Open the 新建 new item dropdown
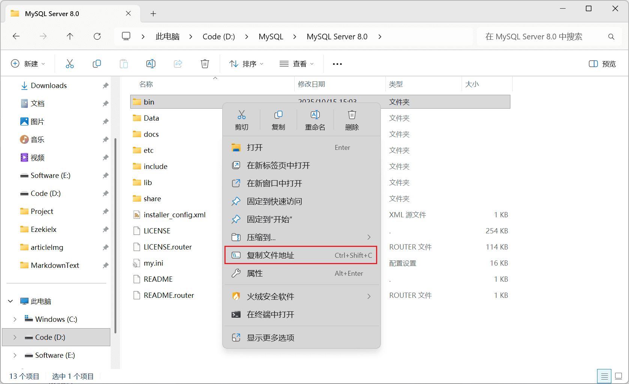The image size is (629, 384). pyautogui.click(x=28, y=64)
